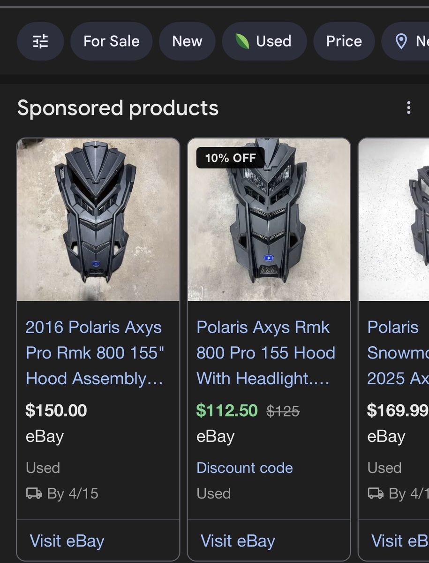Tap the location pin icon in the Nearby chip
The width and height of the screenshot is (429, 563).
tap(401, 42)
